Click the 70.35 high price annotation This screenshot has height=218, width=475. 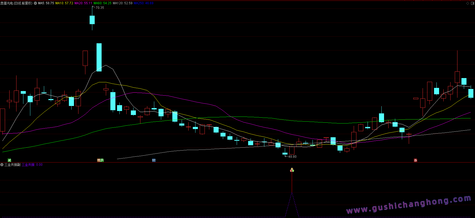tap(100, 8)
